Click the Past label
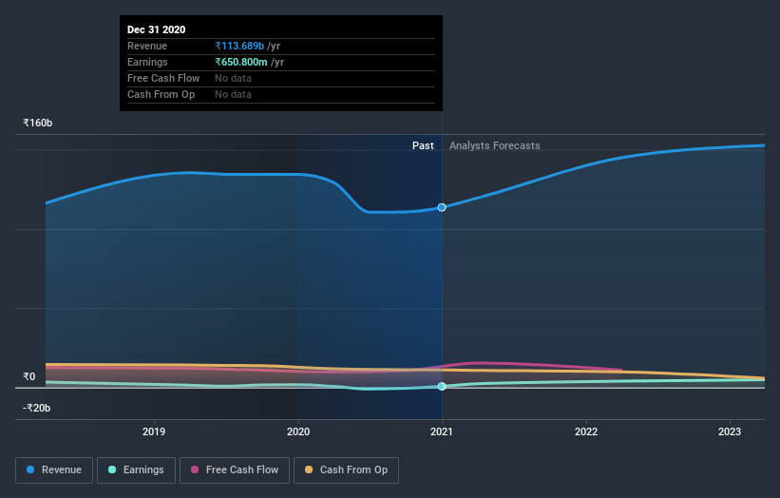The image size is (780, 498). point(423,145)
